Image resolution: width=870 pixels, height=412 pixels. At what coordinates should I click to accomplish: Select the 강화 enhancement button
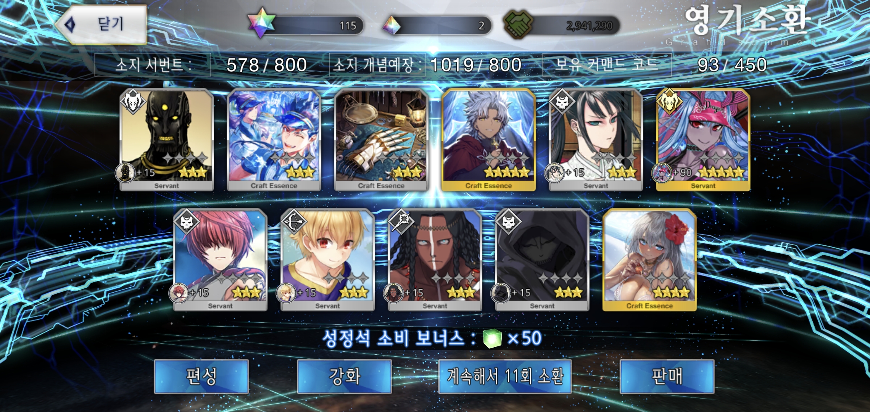pyautogui.click(x=345, y=376)
